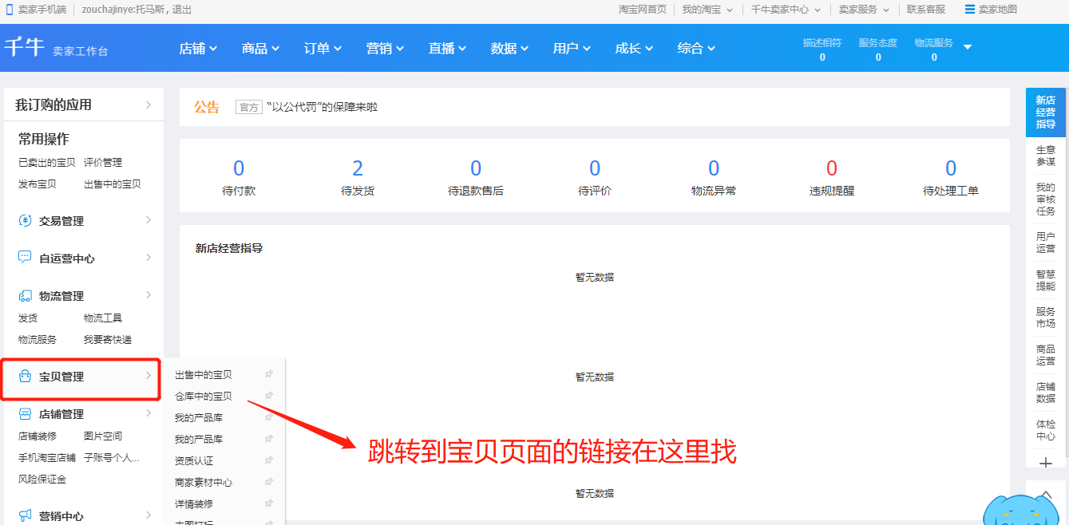Select 店铺数据 in right sidebar

point(1046,393)
